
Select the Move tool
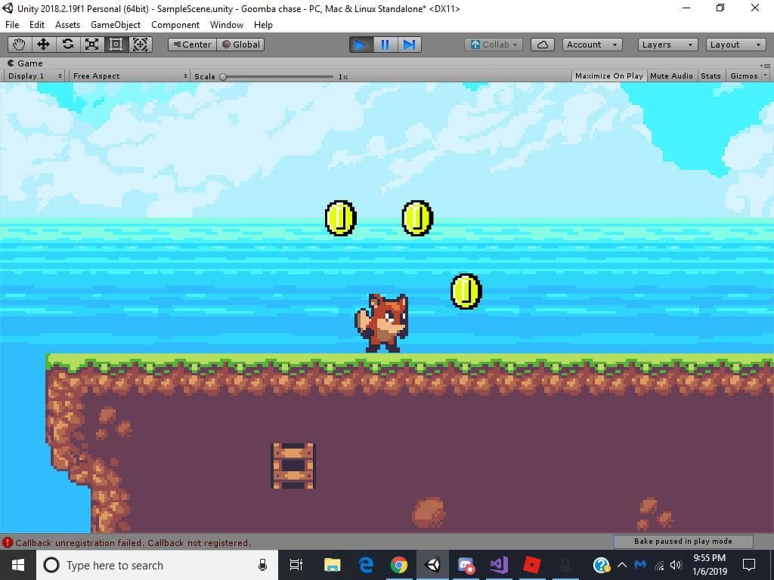[43, 45]
